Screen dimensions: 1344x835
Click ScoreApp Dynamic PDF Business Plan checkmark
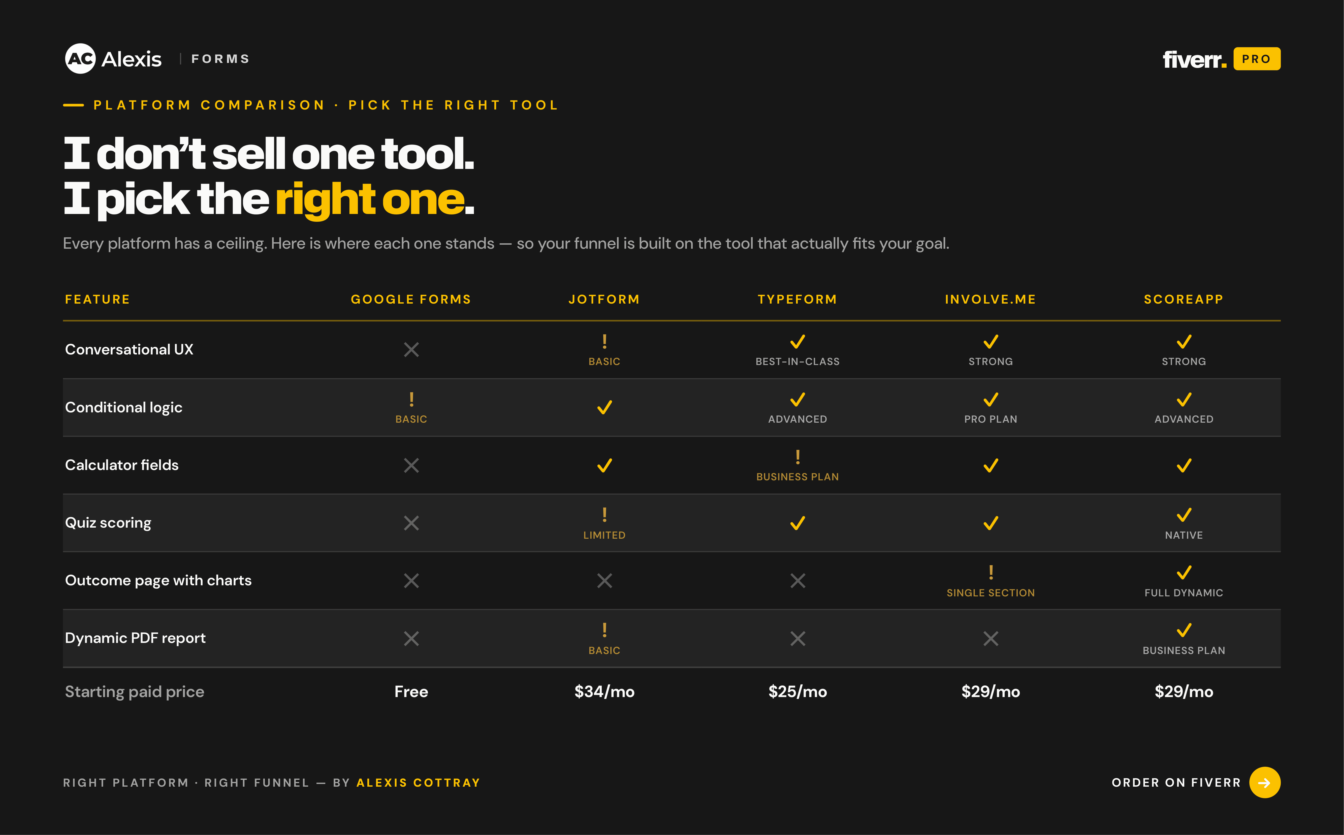[1184, 630]
